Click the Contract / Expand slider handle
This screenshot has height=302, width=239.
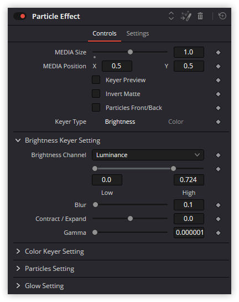(x=130, y=219)
